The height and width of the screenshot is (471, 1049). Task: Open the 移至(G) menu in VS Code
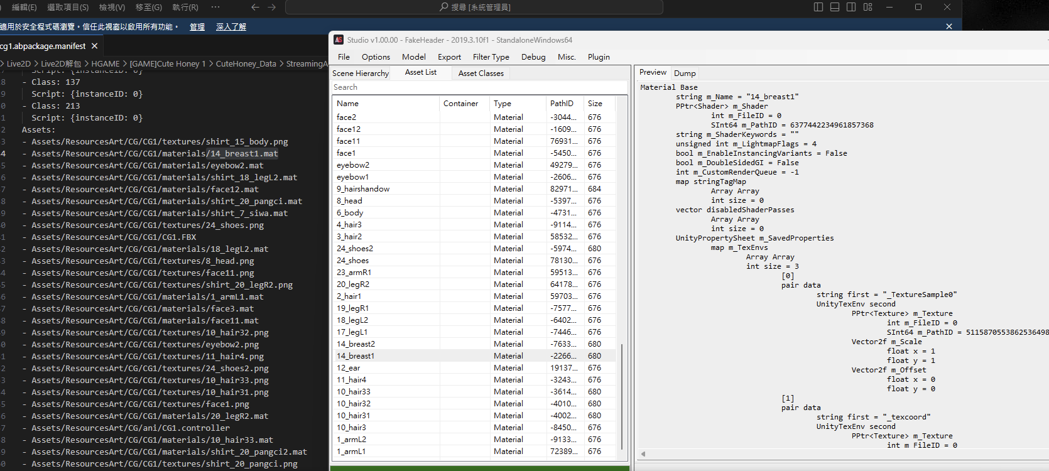pyautogui.click(x=149, y=7)
